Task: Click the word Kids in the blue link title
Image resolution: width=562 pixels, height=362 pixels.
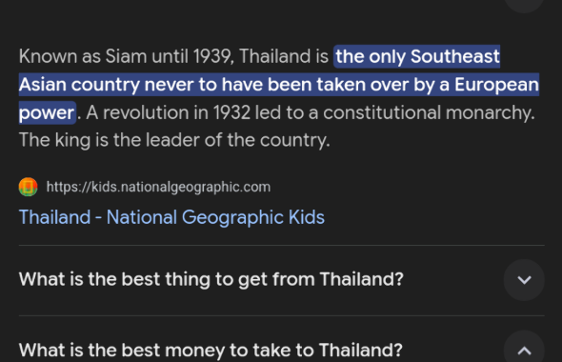Action: tap(307, 217)
